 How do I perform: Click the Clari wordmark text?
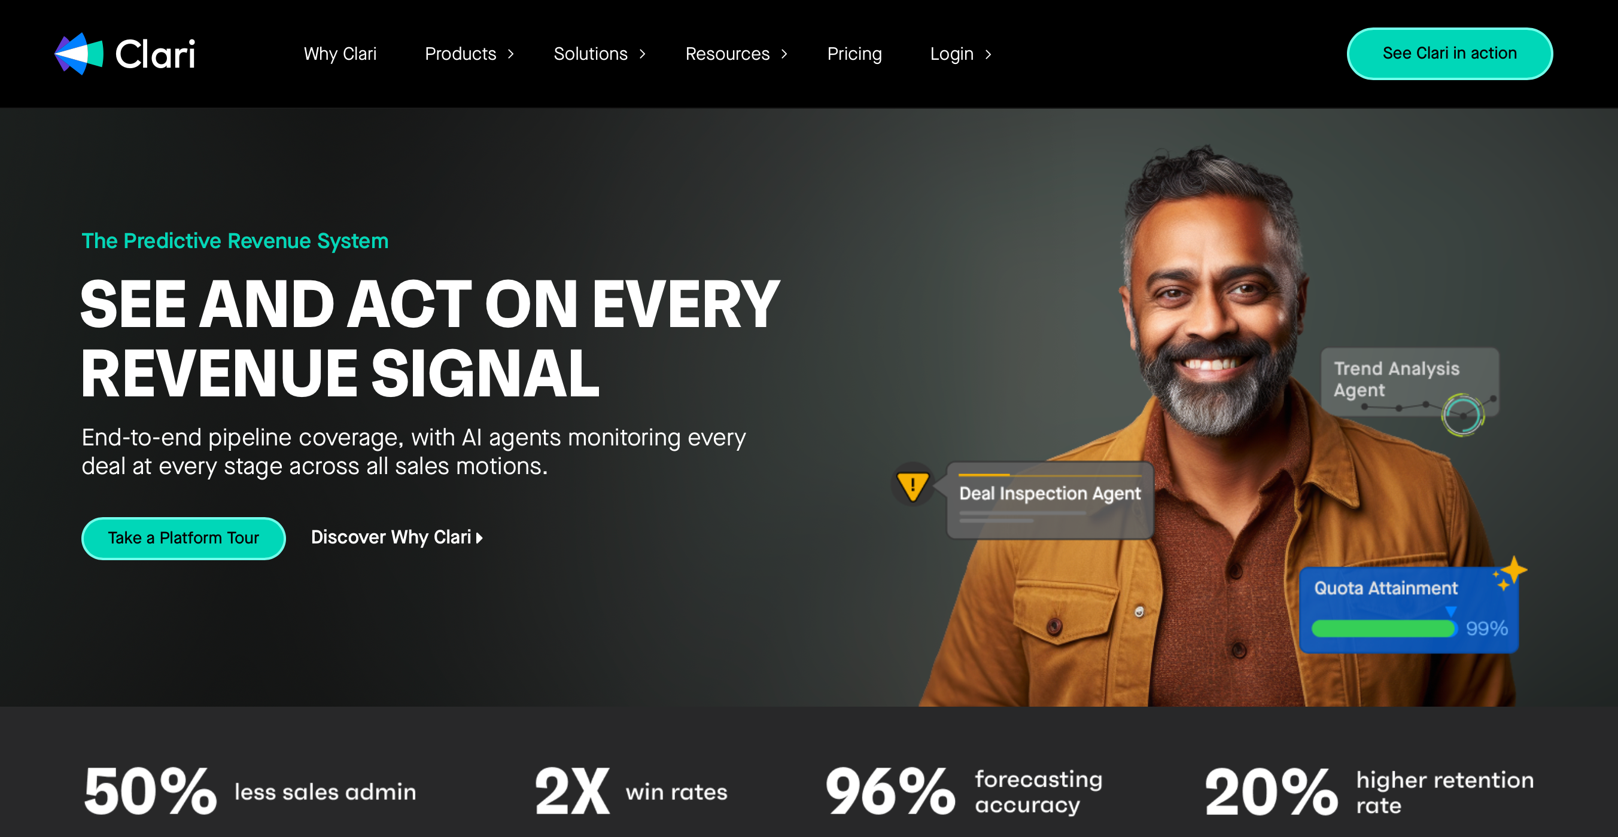pos(155,54)
